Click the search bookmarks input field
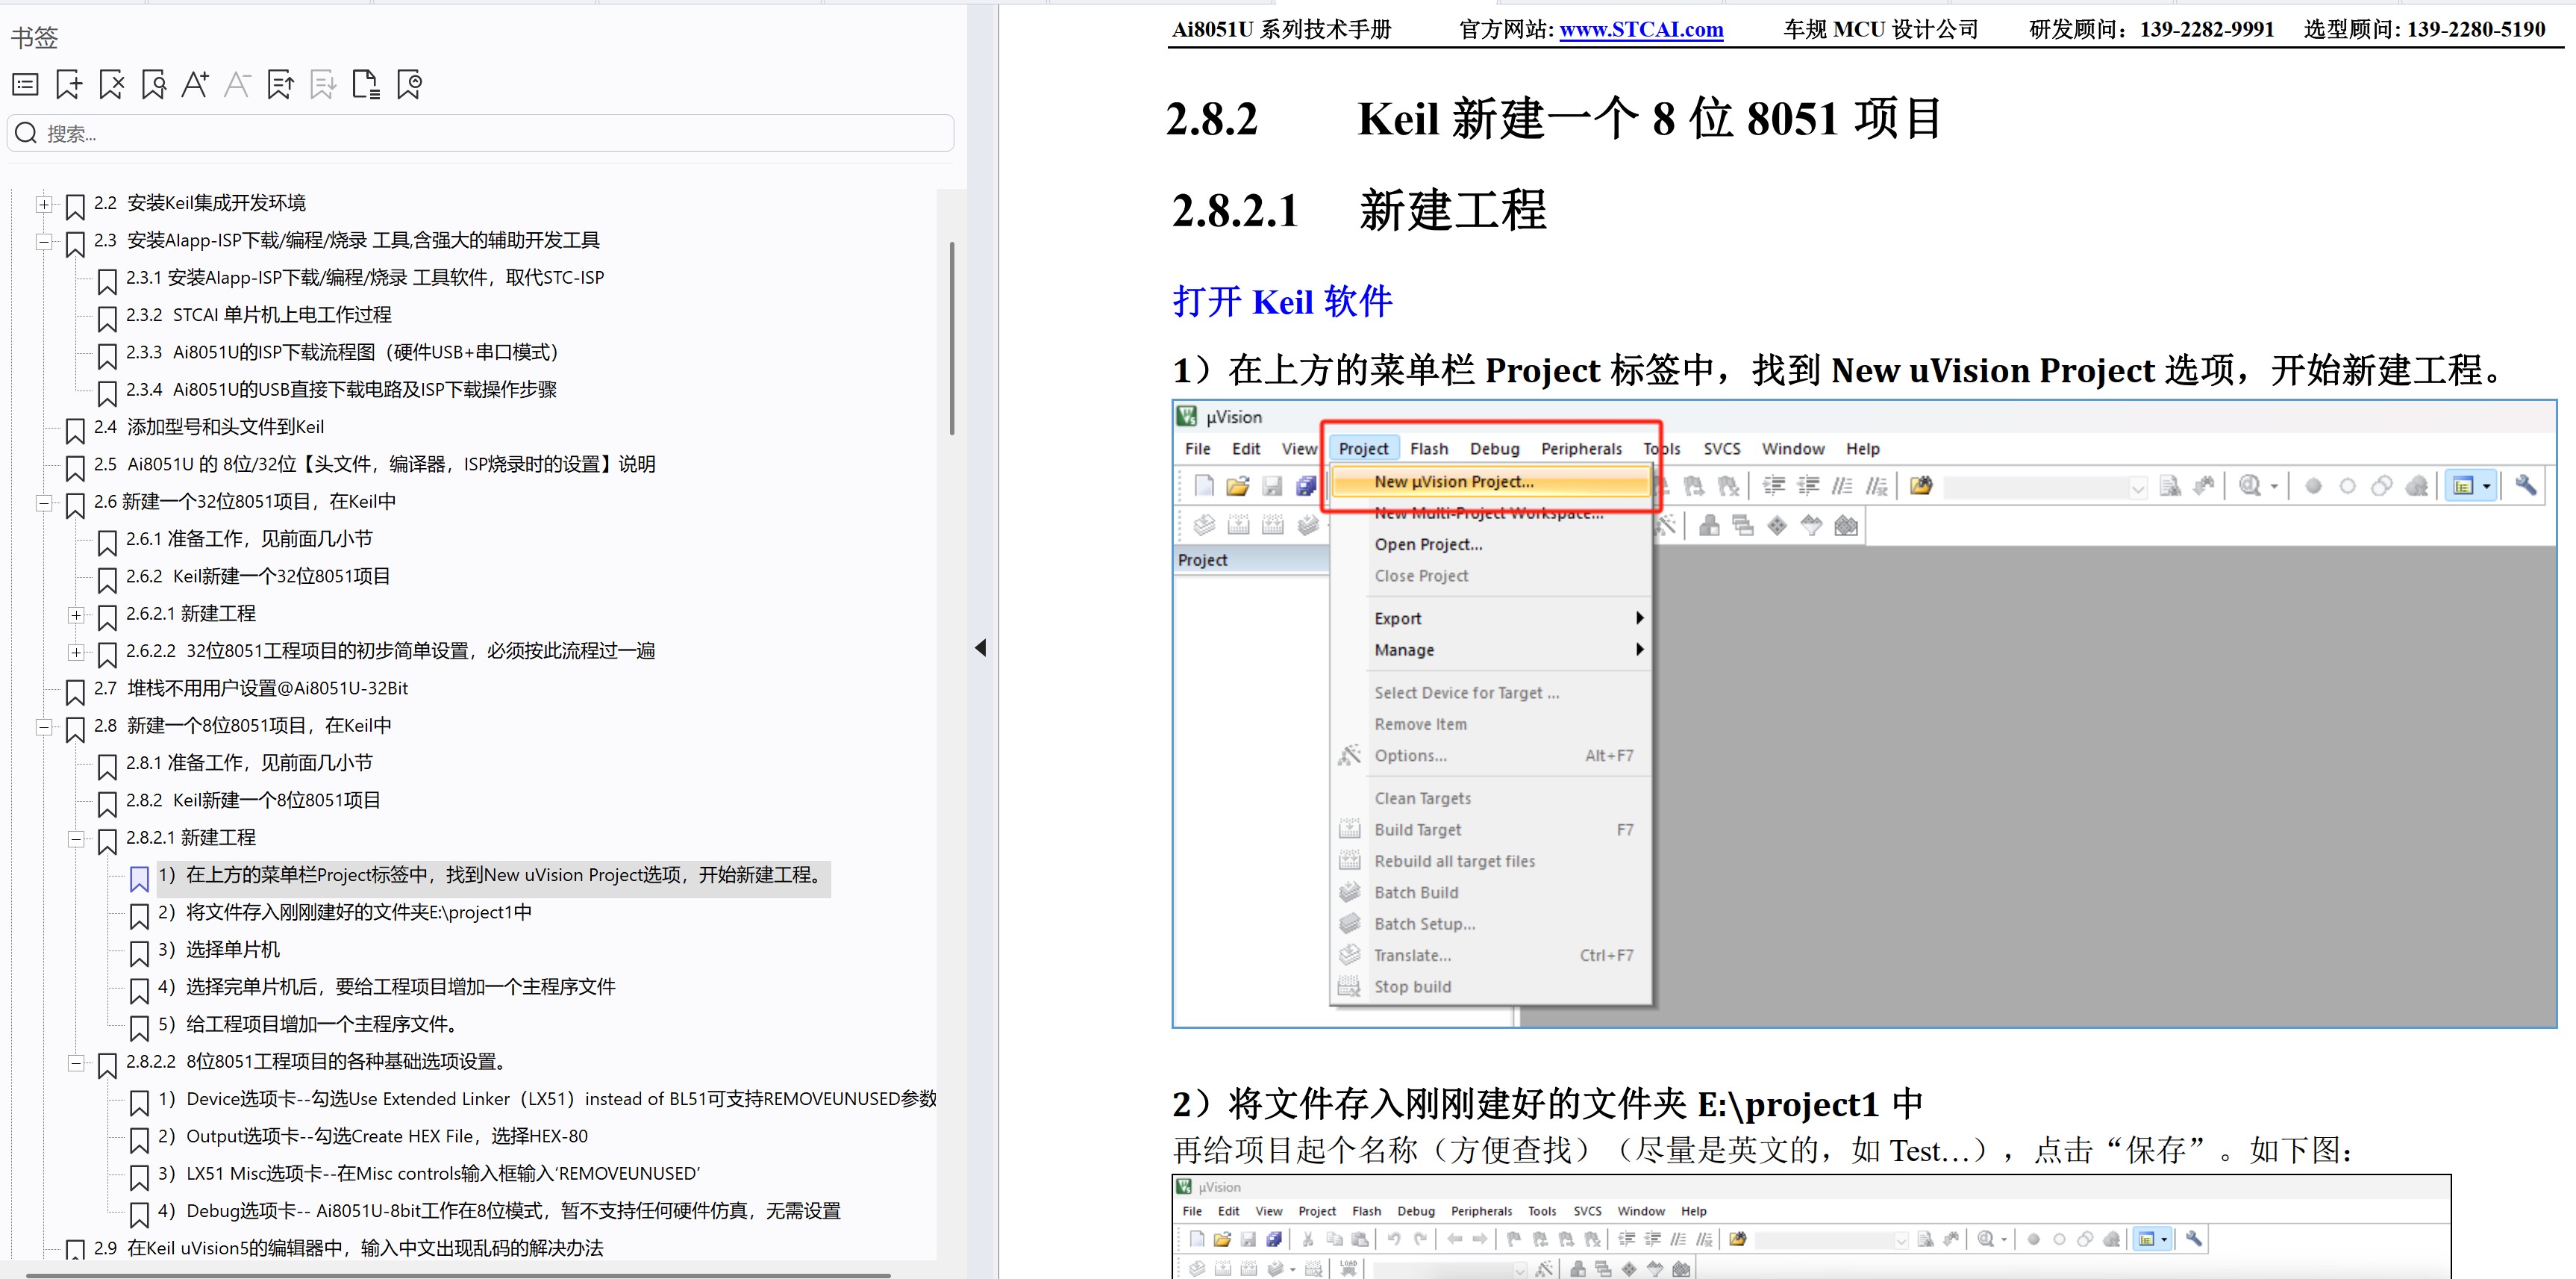This screenshot has height=1279, width=2576. [480, 133]
